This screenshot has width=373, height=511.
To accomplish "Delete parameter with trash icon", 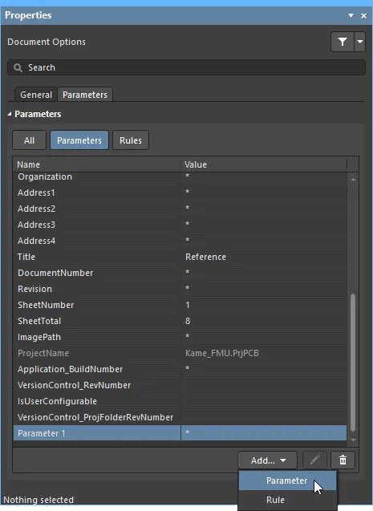I will (x=343, y=460).
